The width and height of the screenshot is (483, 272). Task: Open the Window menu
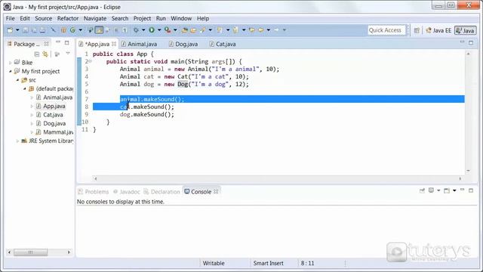coord(181,18)
